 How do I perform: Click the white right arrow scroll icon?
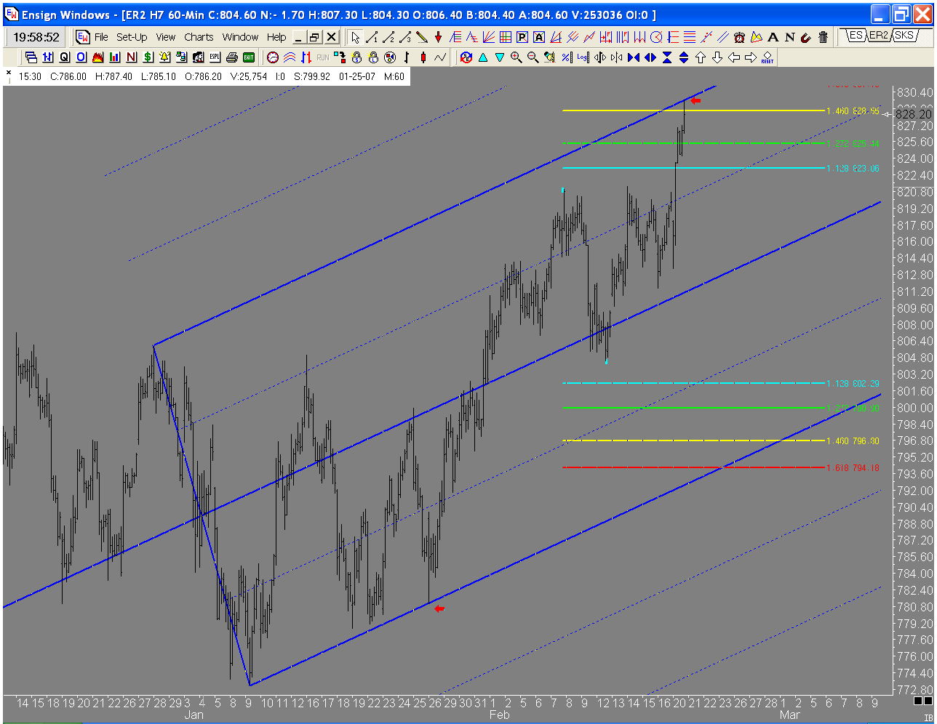(x=751, y=57)
